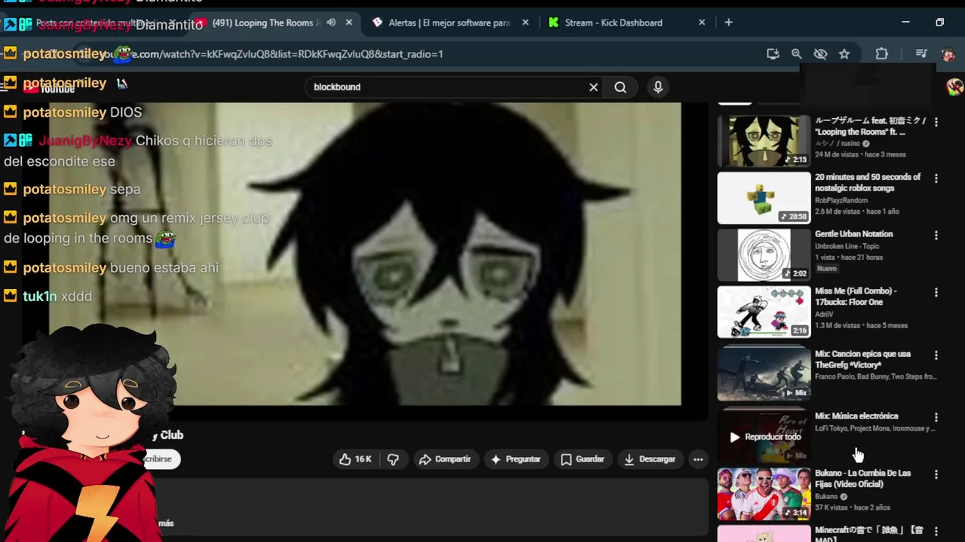Open options for nostalgic roblox songs video
Viewport: 965px width, 542px height.
click(936, 178)
